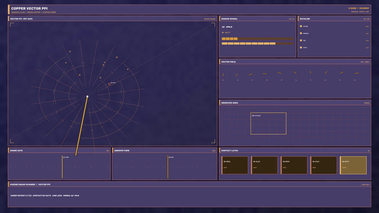Click vector field glyph 02
The height and width of the screenshot is (213, 379).
(237, 75)
